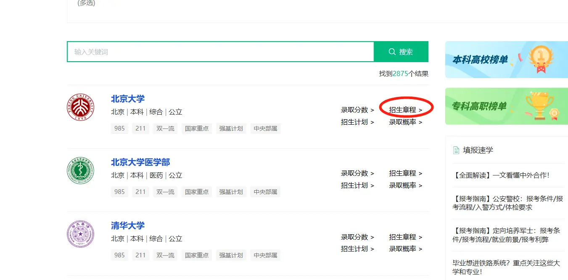Open 北京大学医学部 title link

tap(140, 162)
